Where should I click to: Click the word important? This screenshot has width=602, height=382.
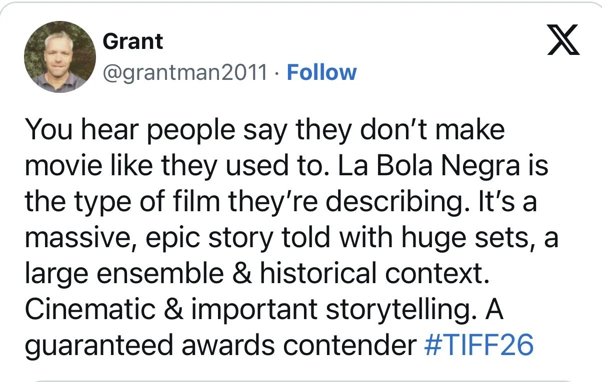pyautogui.click(x=255, y=311)
